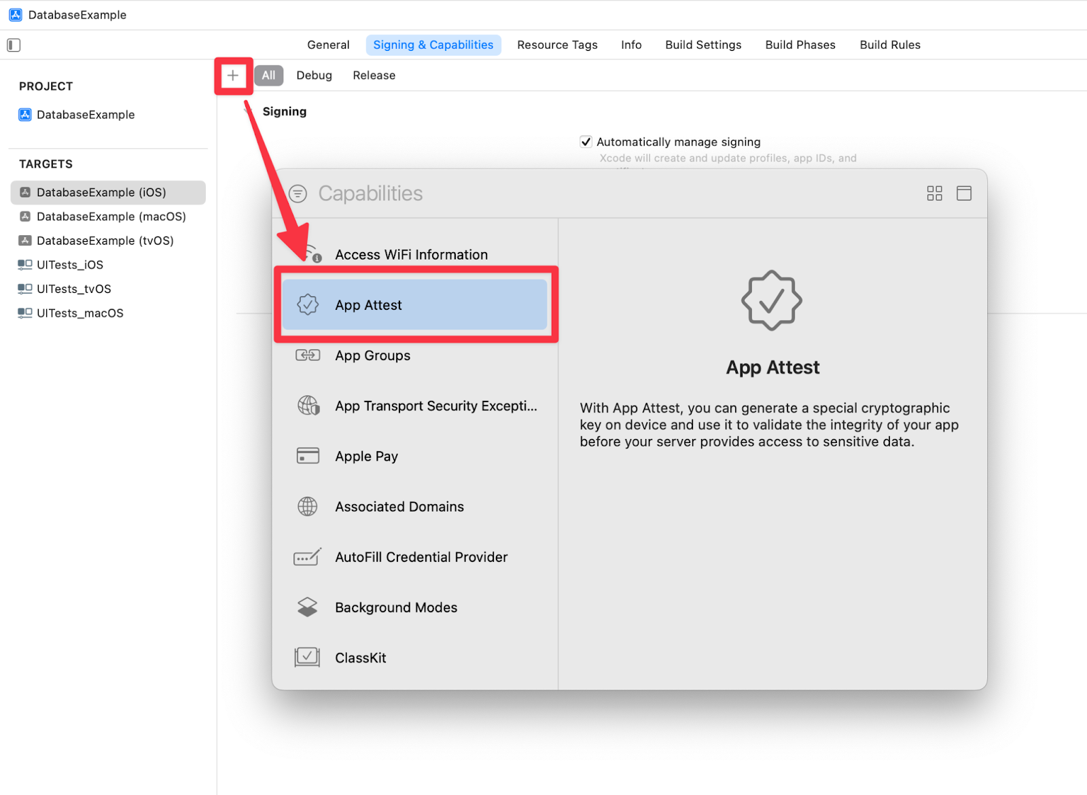Uncheck Automatically manage signing
Image resolution: width=1087 pixels, height=795 pixels.
coord(586,142)
